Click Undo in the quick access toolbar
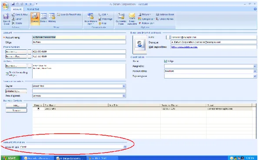 point(18,4)
